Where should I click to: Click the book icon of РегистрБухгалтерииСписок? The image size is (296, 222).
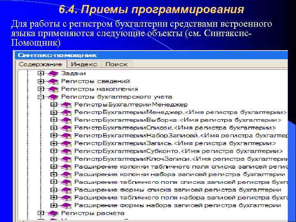click(x=67, y=128)
